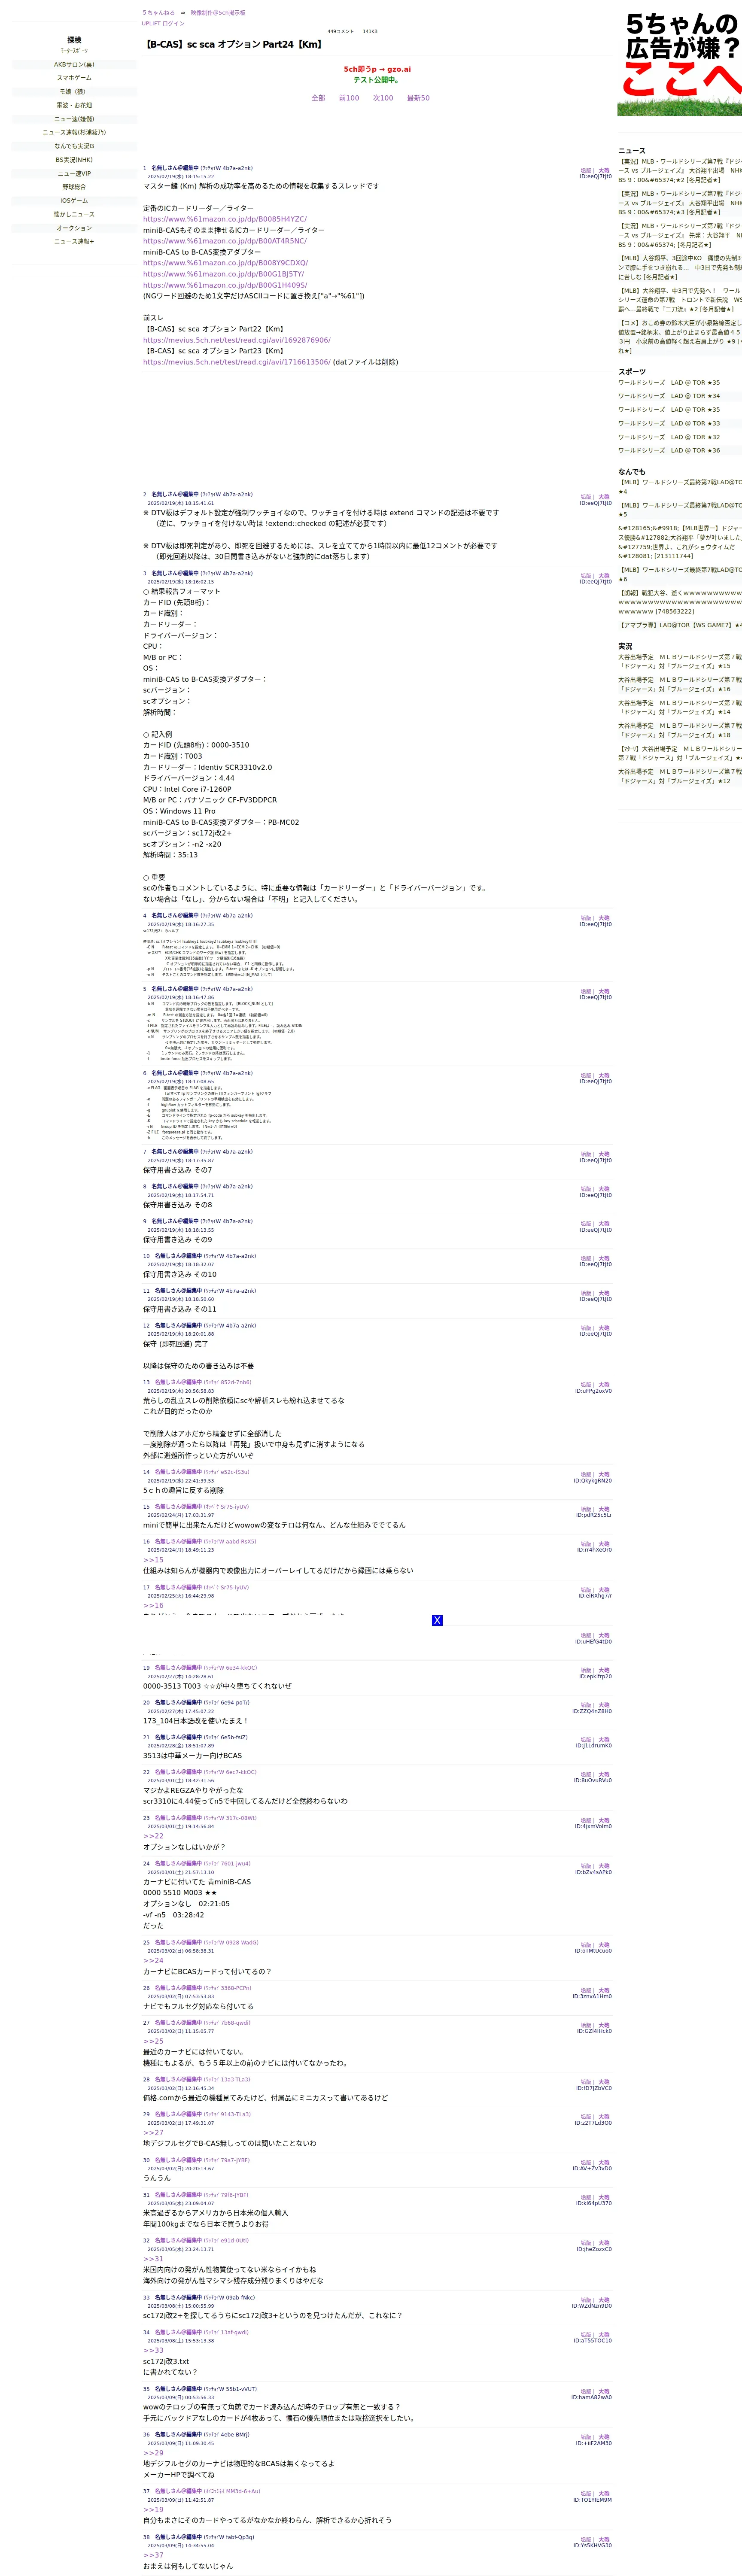
Task: Click the >>19 reply anchor
Action: [x=153, y=2510]
